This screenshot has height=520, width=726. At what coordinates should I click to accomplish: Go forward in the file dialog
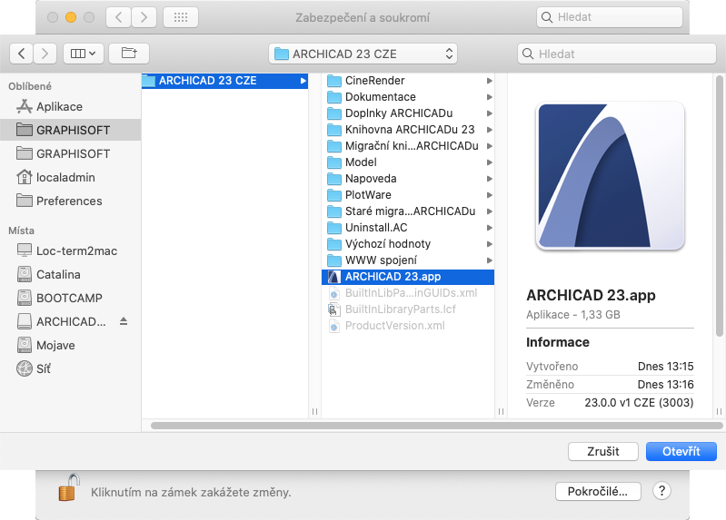point(45,54)
